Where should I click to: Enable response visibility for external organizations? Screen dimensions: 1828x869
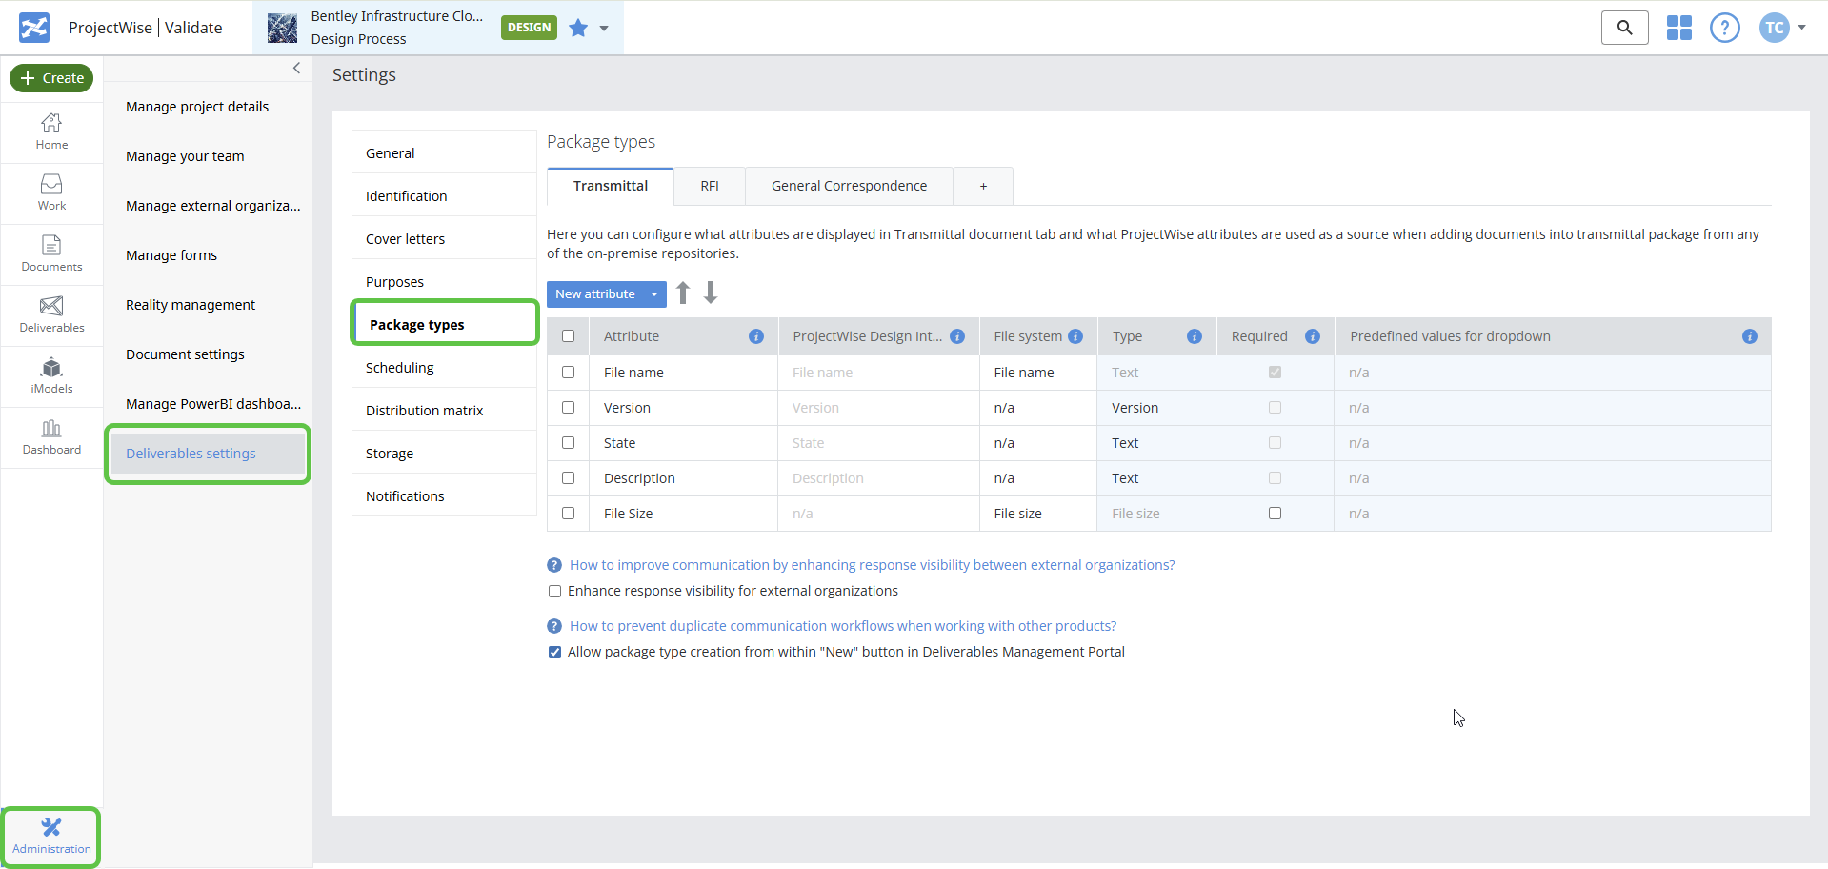pyautogui.click(x=555, y=591)
